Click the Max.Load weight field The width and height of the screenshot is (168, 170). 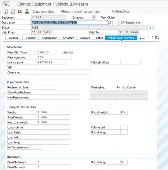click(x=53, y=122)
